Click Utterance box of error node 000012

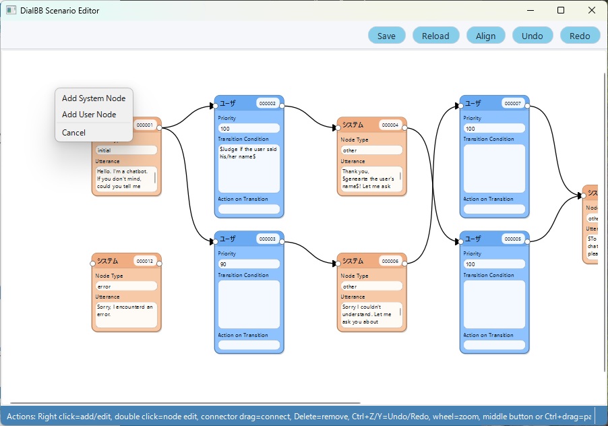pos(127,314)
